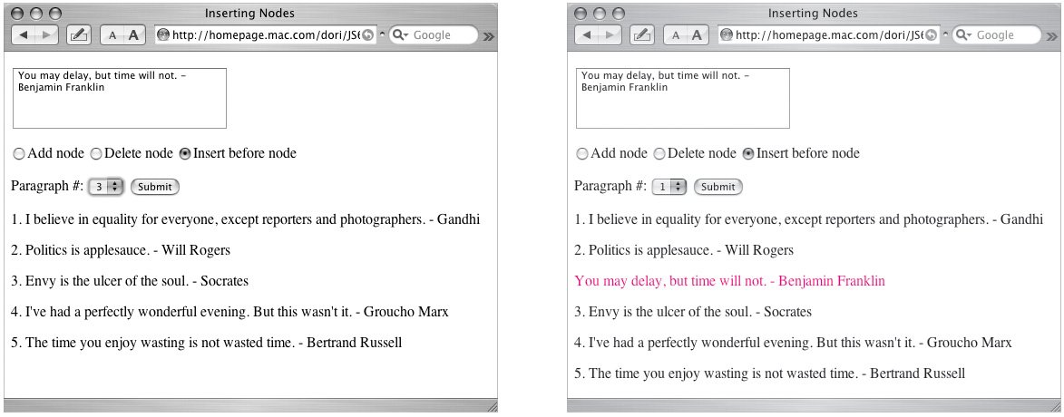Click the edit page icon in left window
This screenshot has width=1064, height=417.
(x=79, y=35)
